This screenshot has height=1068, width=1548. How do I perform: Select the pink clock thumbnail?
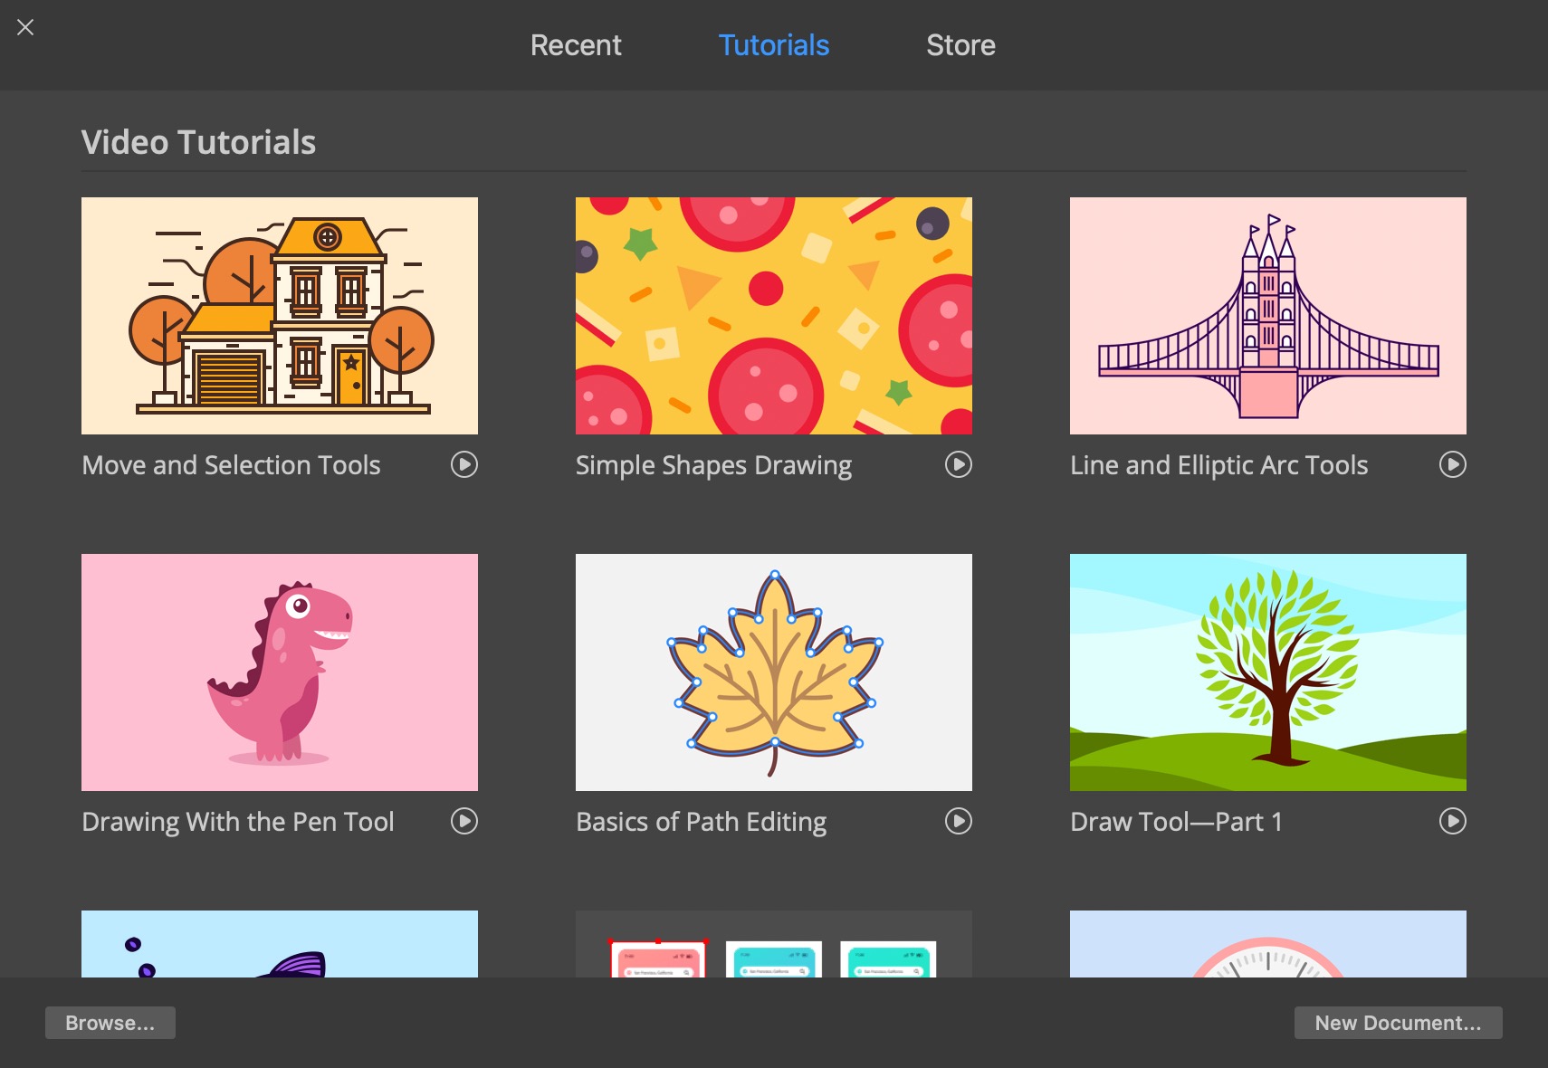(1268, 945)
